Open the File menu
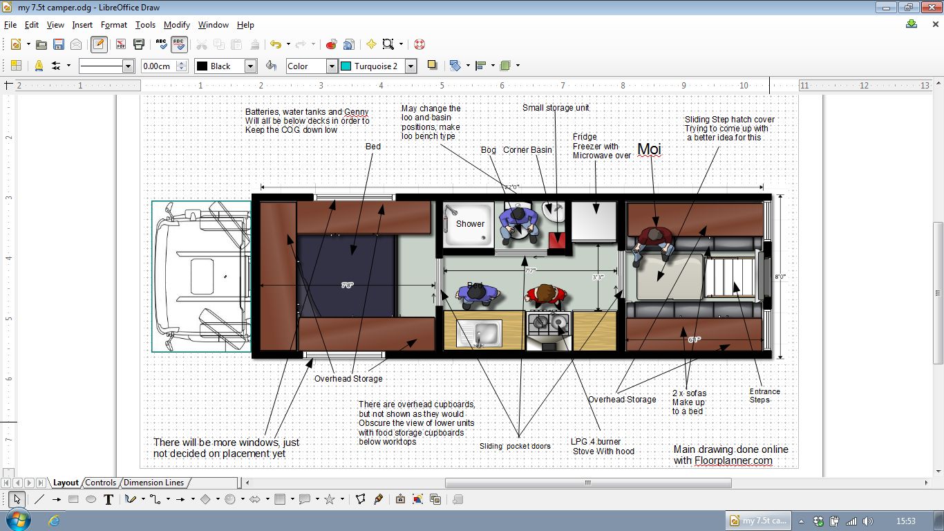The width and height of the screenshot is (944, 531). pos(10,25)
